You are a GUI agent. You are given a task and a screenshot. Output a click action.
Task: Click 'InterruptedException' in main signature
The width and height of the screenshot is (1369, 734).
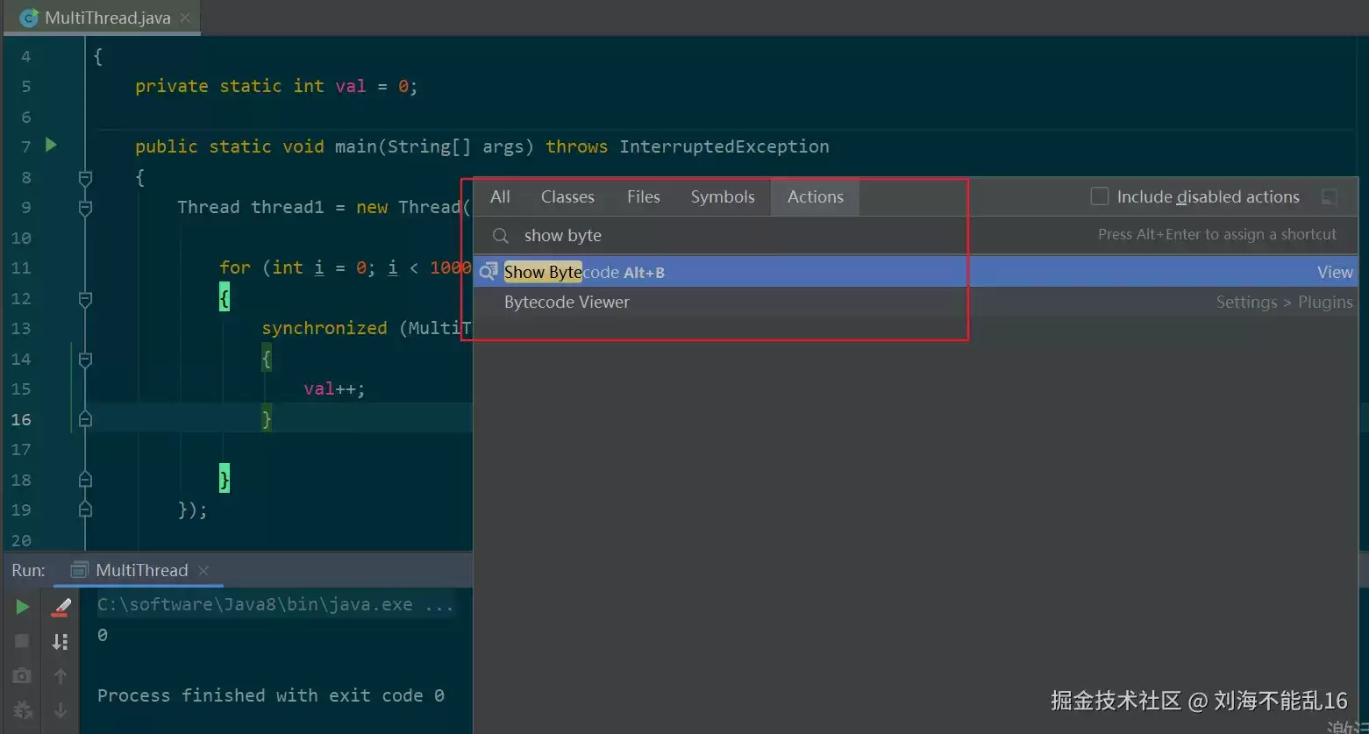point(724,146)
